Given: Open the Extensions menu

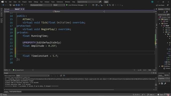Looking at the screenshot, I should coord(60,2).
